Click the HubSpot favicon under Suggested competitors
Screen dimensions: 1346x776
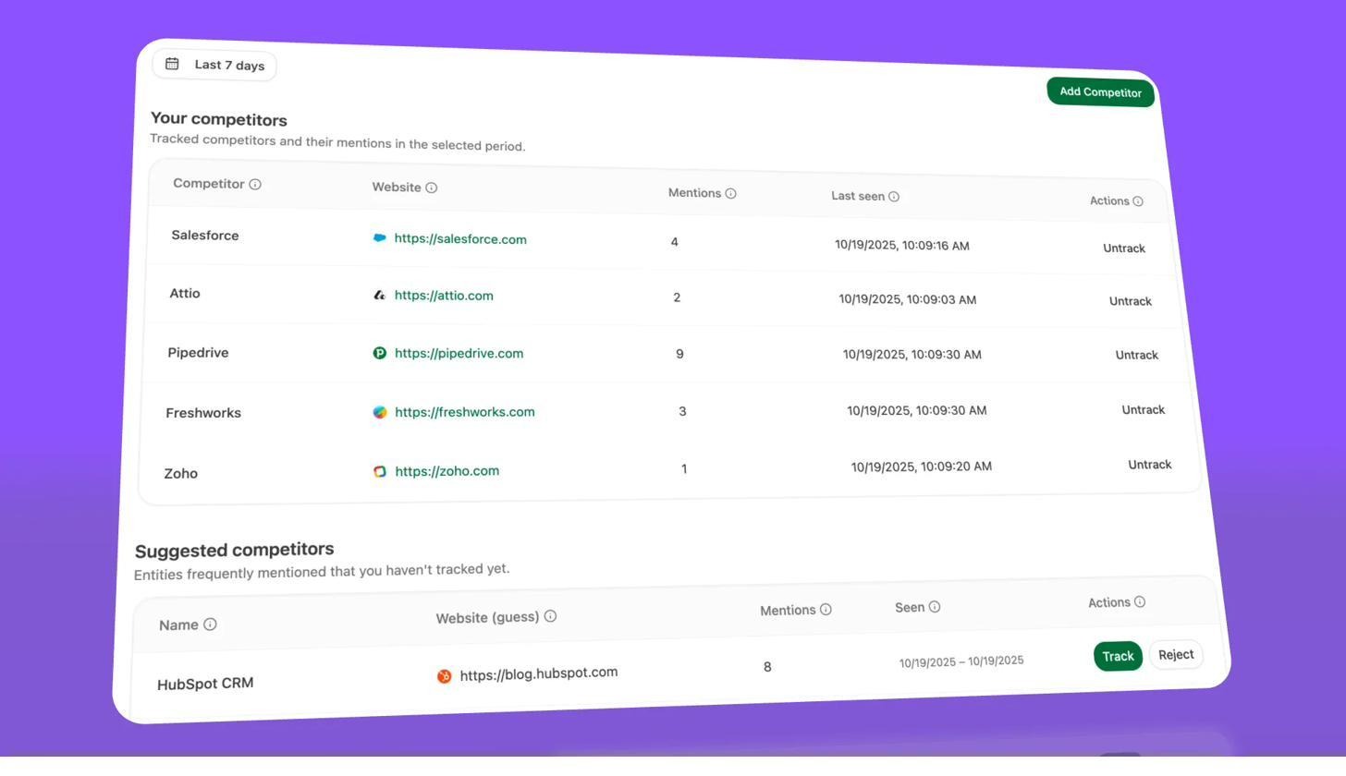pos(445,675)
